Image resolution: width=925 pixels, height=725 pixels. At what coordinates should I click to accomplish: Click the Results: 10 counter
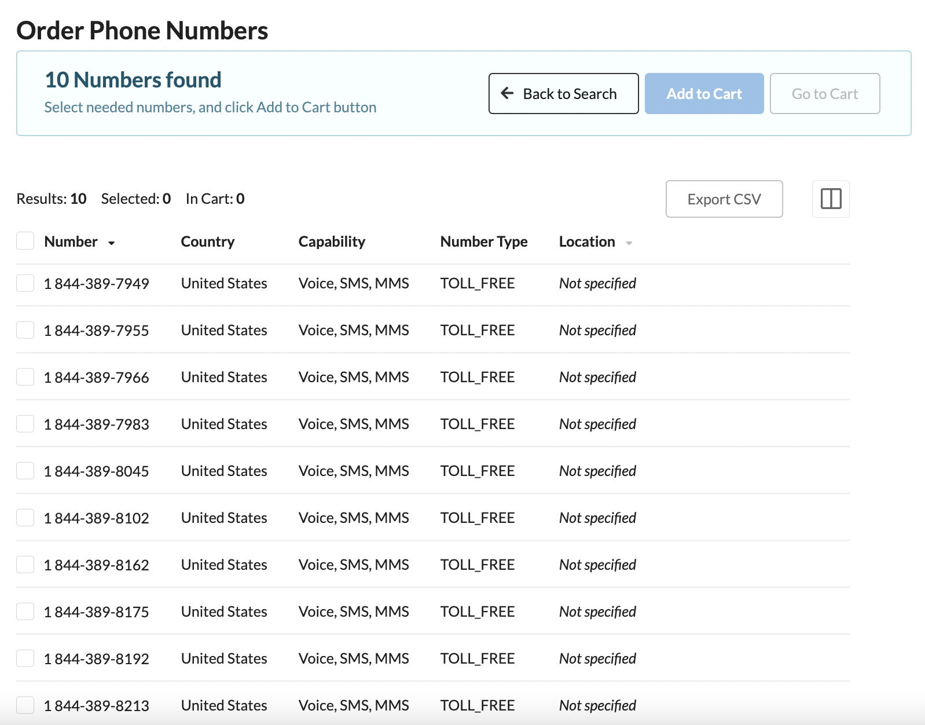(x=52, y=199)
